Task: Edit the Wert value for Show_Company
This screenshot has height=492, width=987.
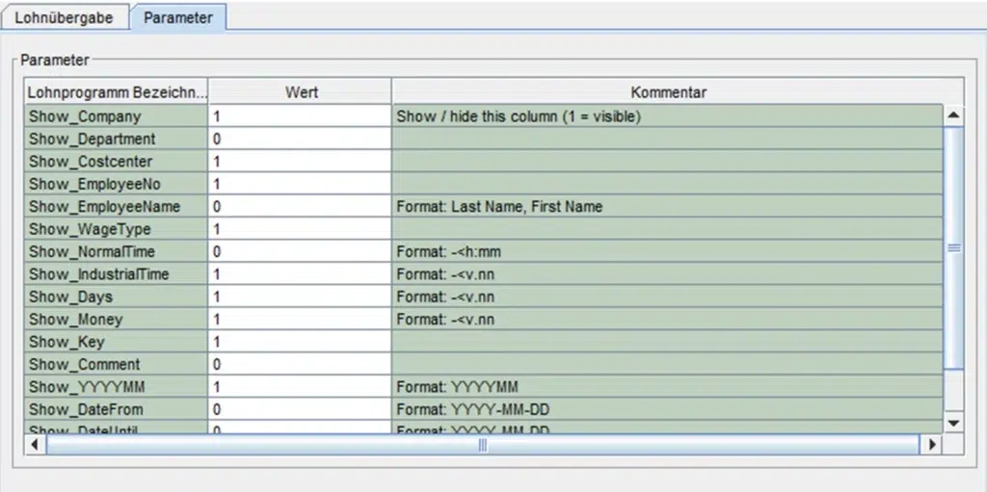Action: point(300,117)
